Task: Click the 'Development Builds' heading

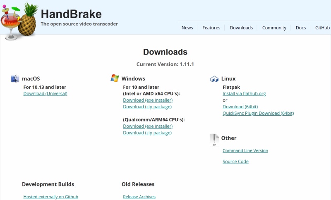Action: (48, 184)
